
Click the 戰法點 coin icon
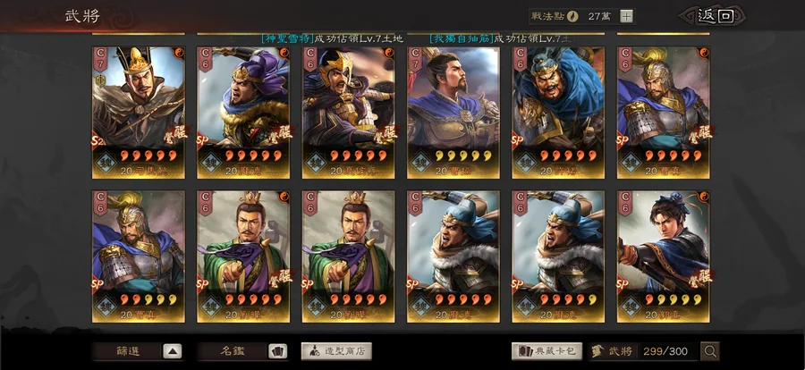[572, 16]
